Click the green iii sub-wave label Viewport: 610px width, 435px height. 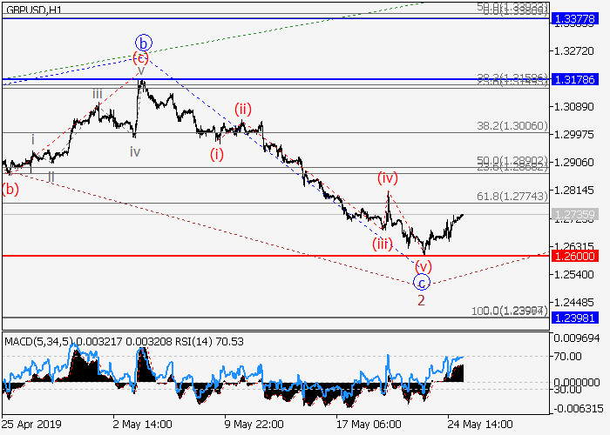98,94
